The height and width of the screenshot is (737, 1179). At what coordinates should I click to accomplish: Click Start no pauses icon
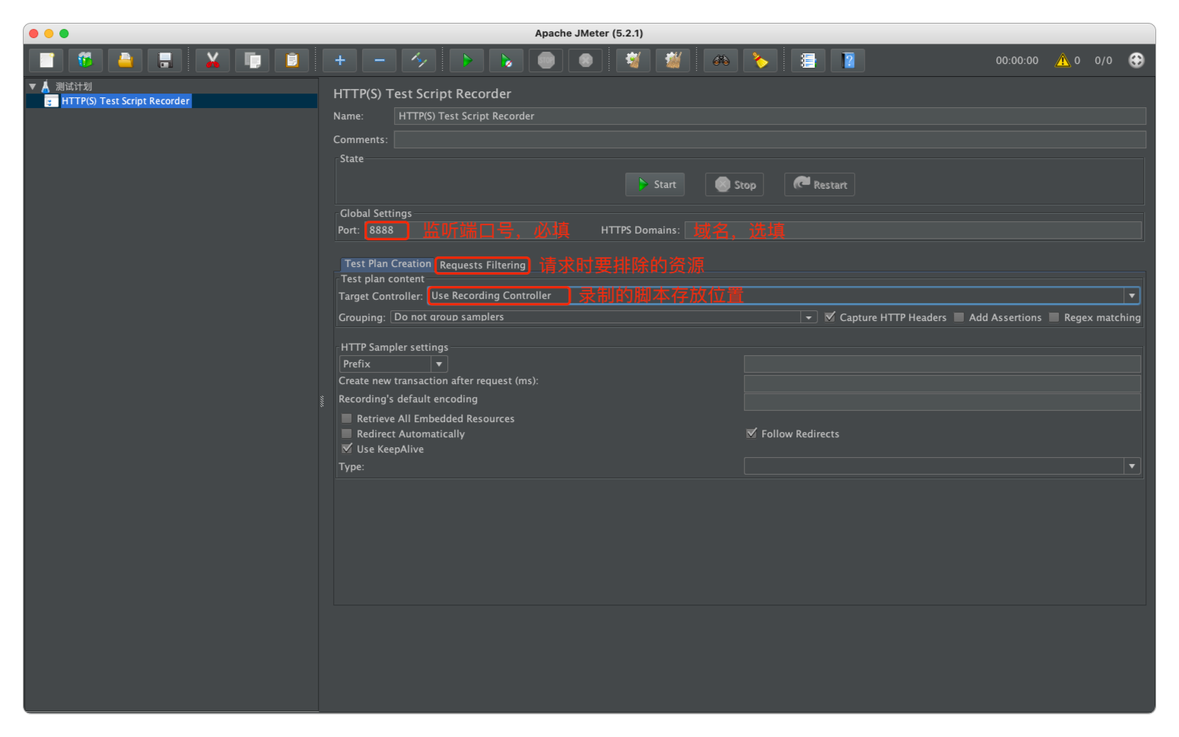click(x=506, y=60)
